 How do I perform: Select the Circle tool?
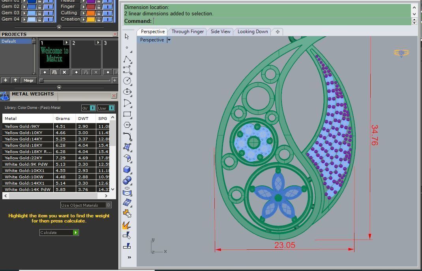pyautogui.click(x=127, y=80)
